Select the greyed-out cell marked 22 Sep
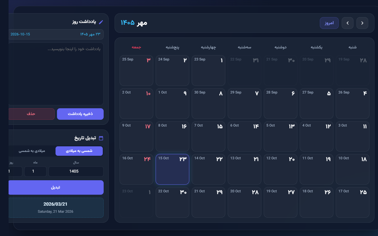 (245, 71)
